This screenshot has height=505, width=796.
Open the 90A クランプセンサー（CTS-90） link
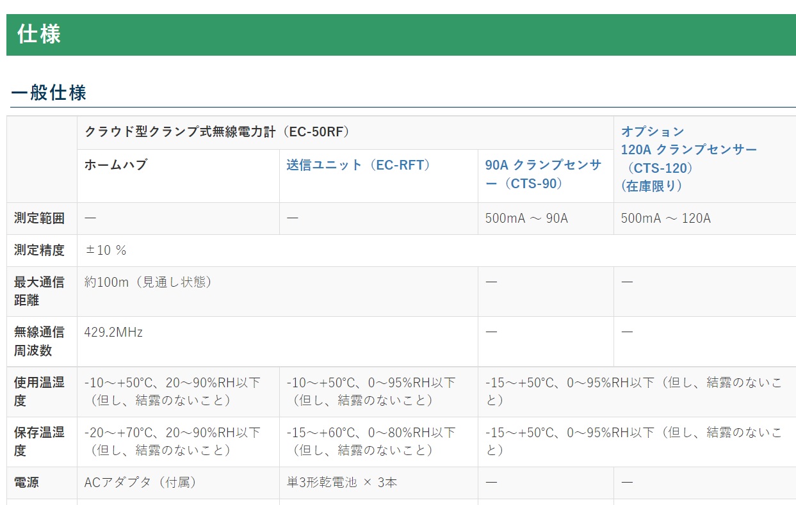pyautogui.click(x=543, y=174)
